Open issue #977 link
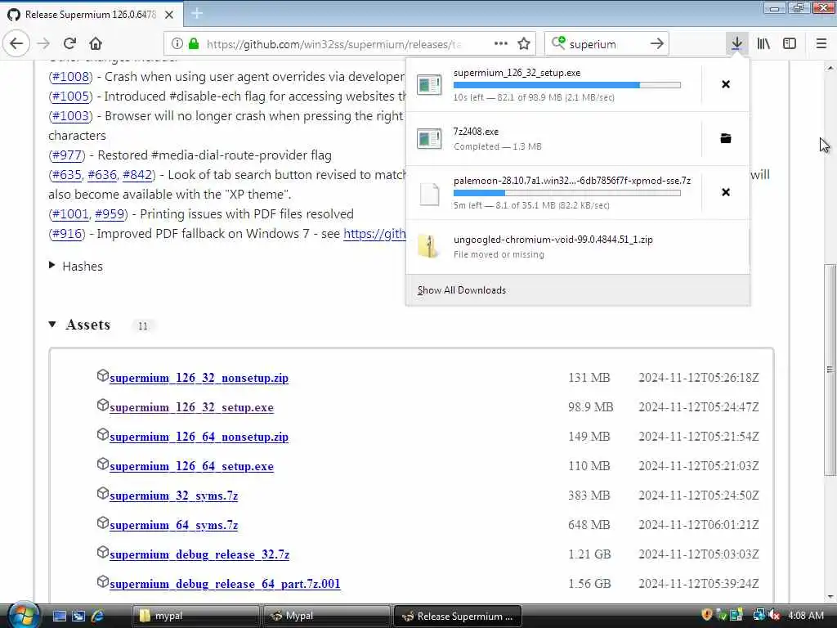837x628 pixels. (x=67, y=155)
